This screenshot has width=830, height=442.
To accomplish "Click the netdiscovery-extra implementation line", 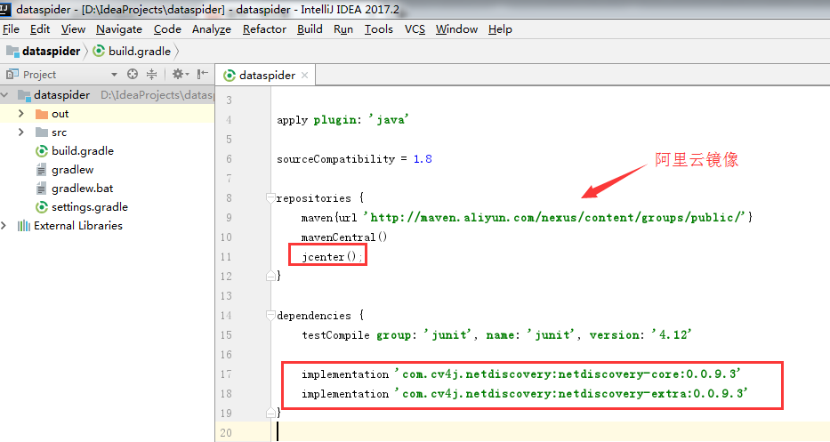I will point(525,394).
